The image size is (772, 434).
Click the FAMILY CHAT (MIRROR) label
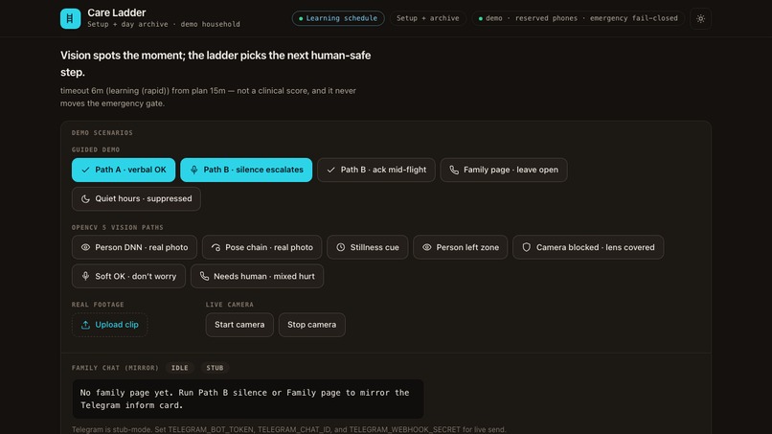click(x=115, y=368)
